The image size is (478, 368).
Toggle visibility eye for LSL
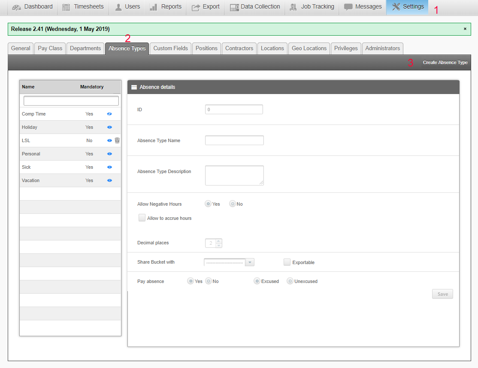pyautogui.click(x=109, y=141)
